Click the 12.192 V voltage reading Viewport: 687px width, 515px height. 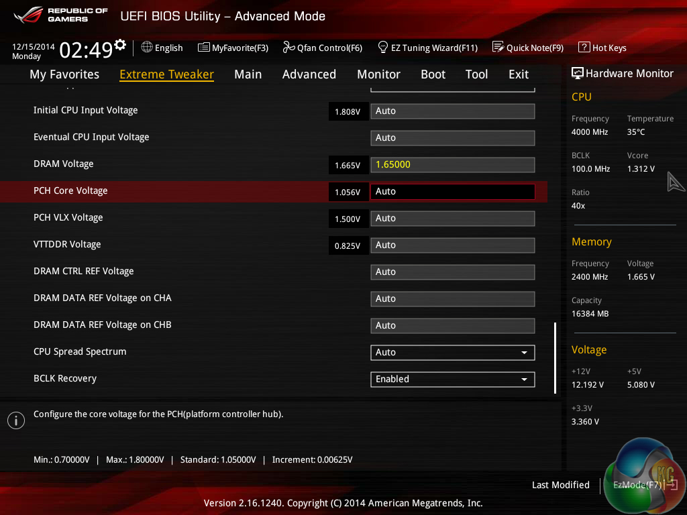587,384
